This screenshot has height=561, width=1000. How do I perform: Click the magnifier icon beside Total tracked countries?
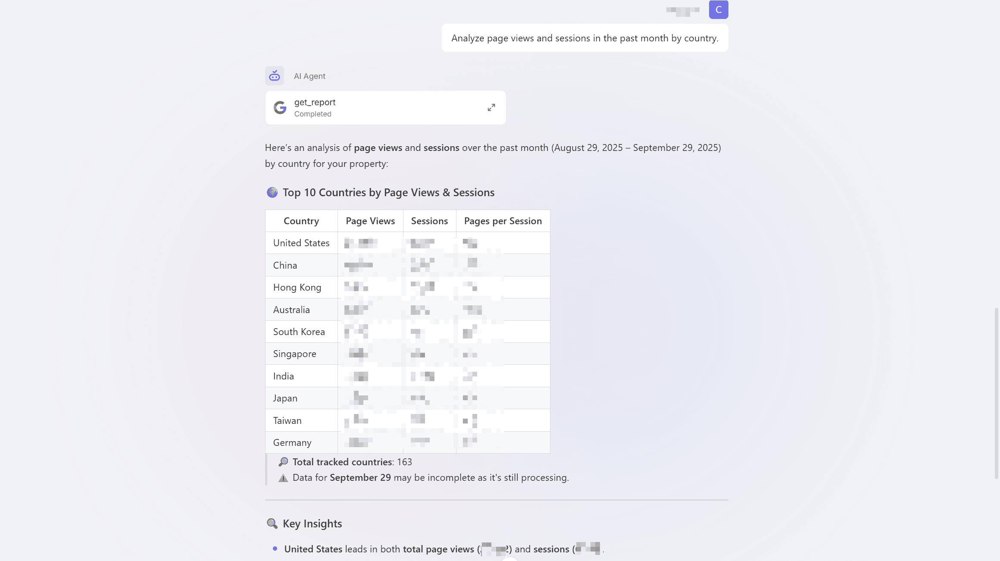pyautogui.click(x=283, y=461)
